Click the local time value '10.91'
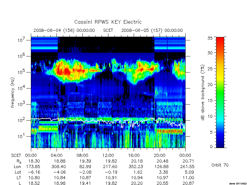 tap(111, 178)
